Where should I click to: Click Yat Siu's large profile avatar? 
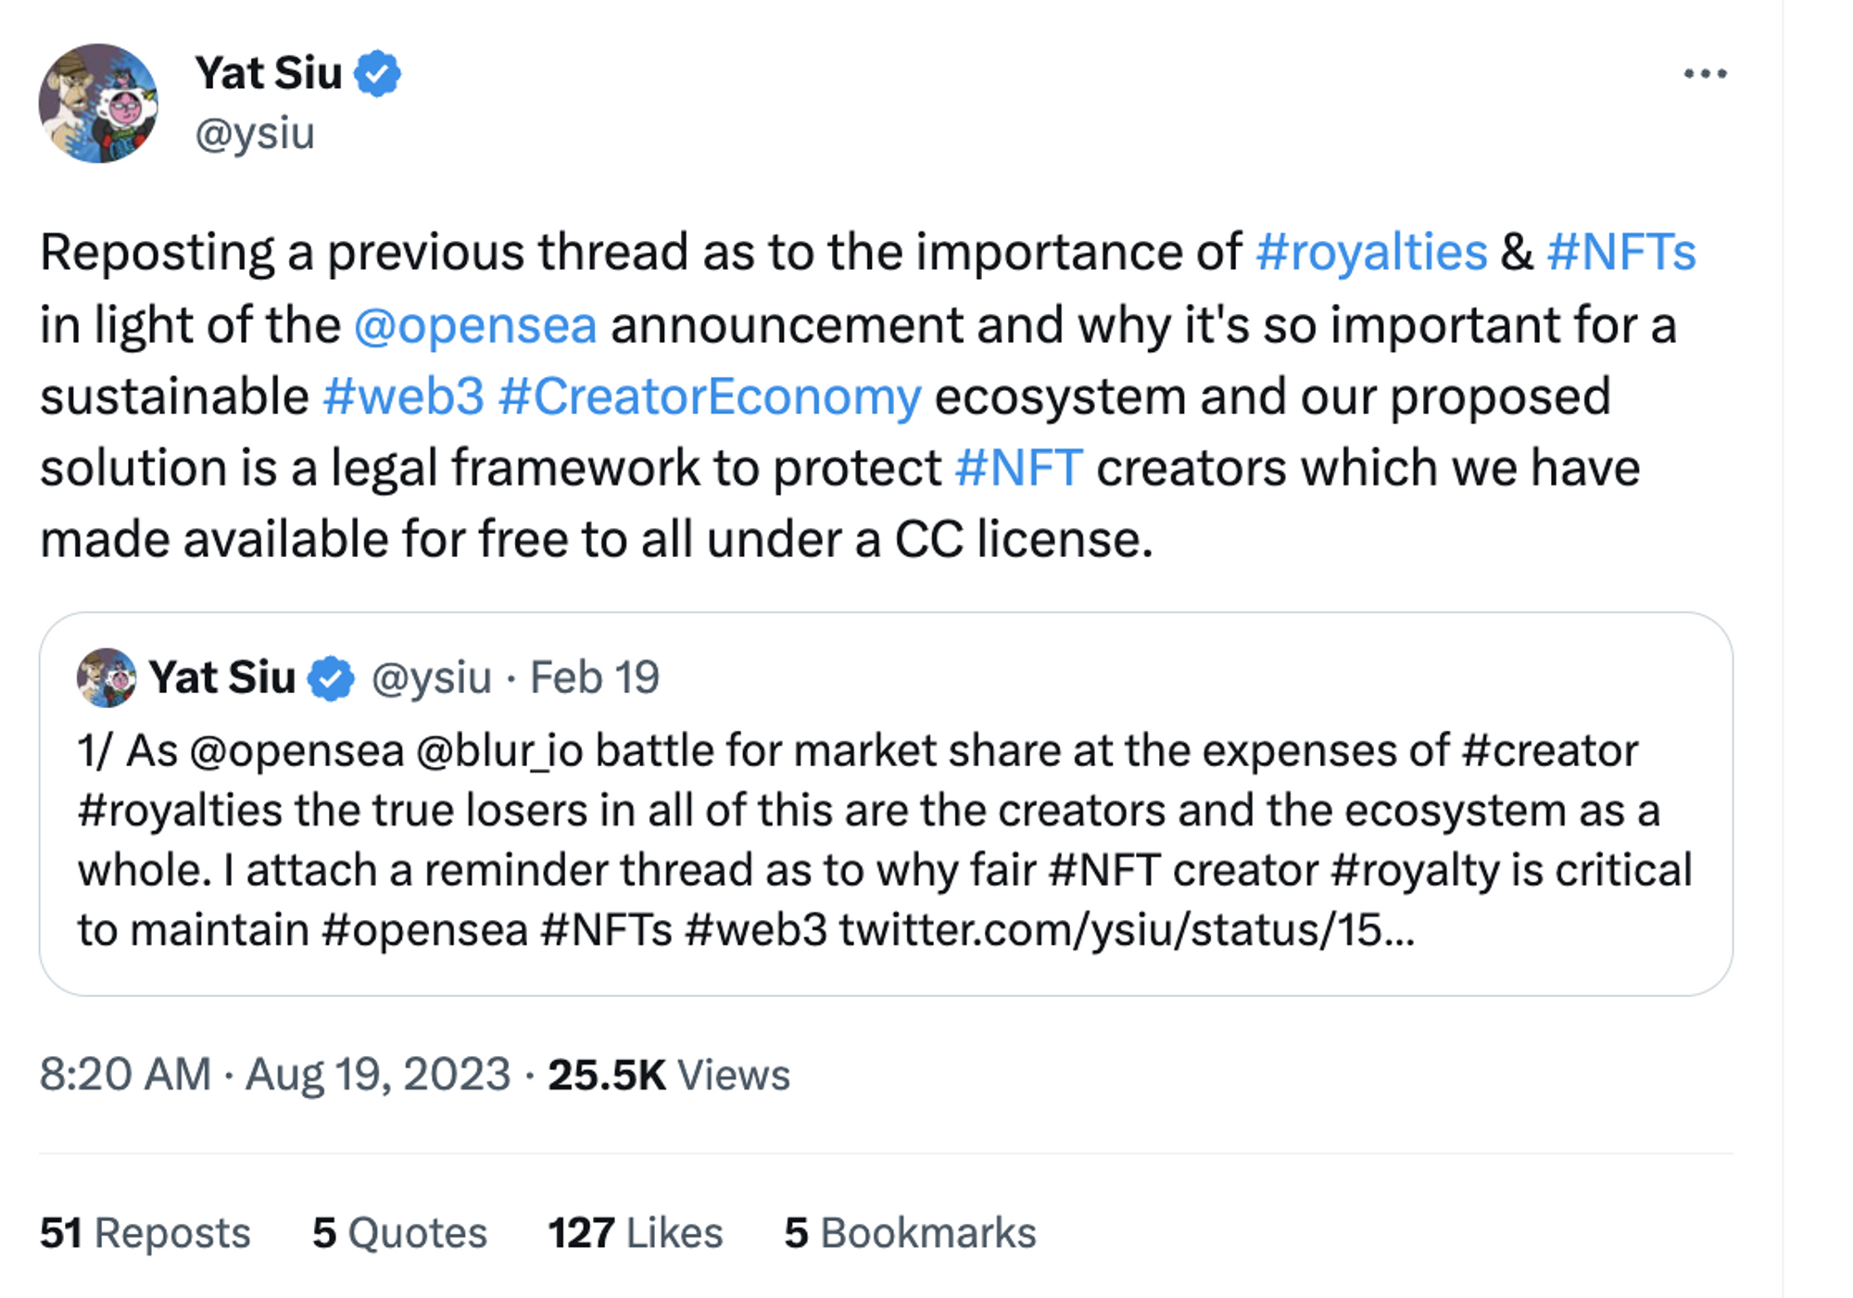coord(98,103)
